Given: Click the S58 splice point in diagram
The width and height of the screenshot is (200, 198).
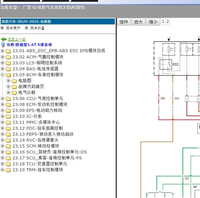Looking at the screenshot, I should pos(159,98).
